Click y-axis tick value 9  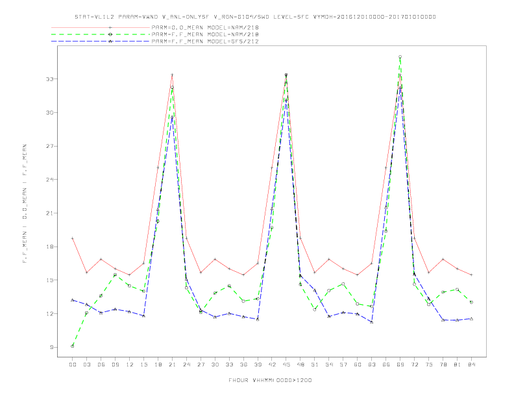tap(51, 347)
